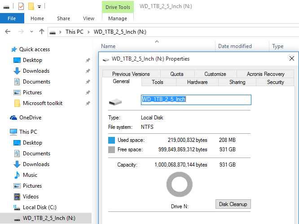Open Documents under Quick access
This screenshot has width=299, height=224.
click(36, 82)
